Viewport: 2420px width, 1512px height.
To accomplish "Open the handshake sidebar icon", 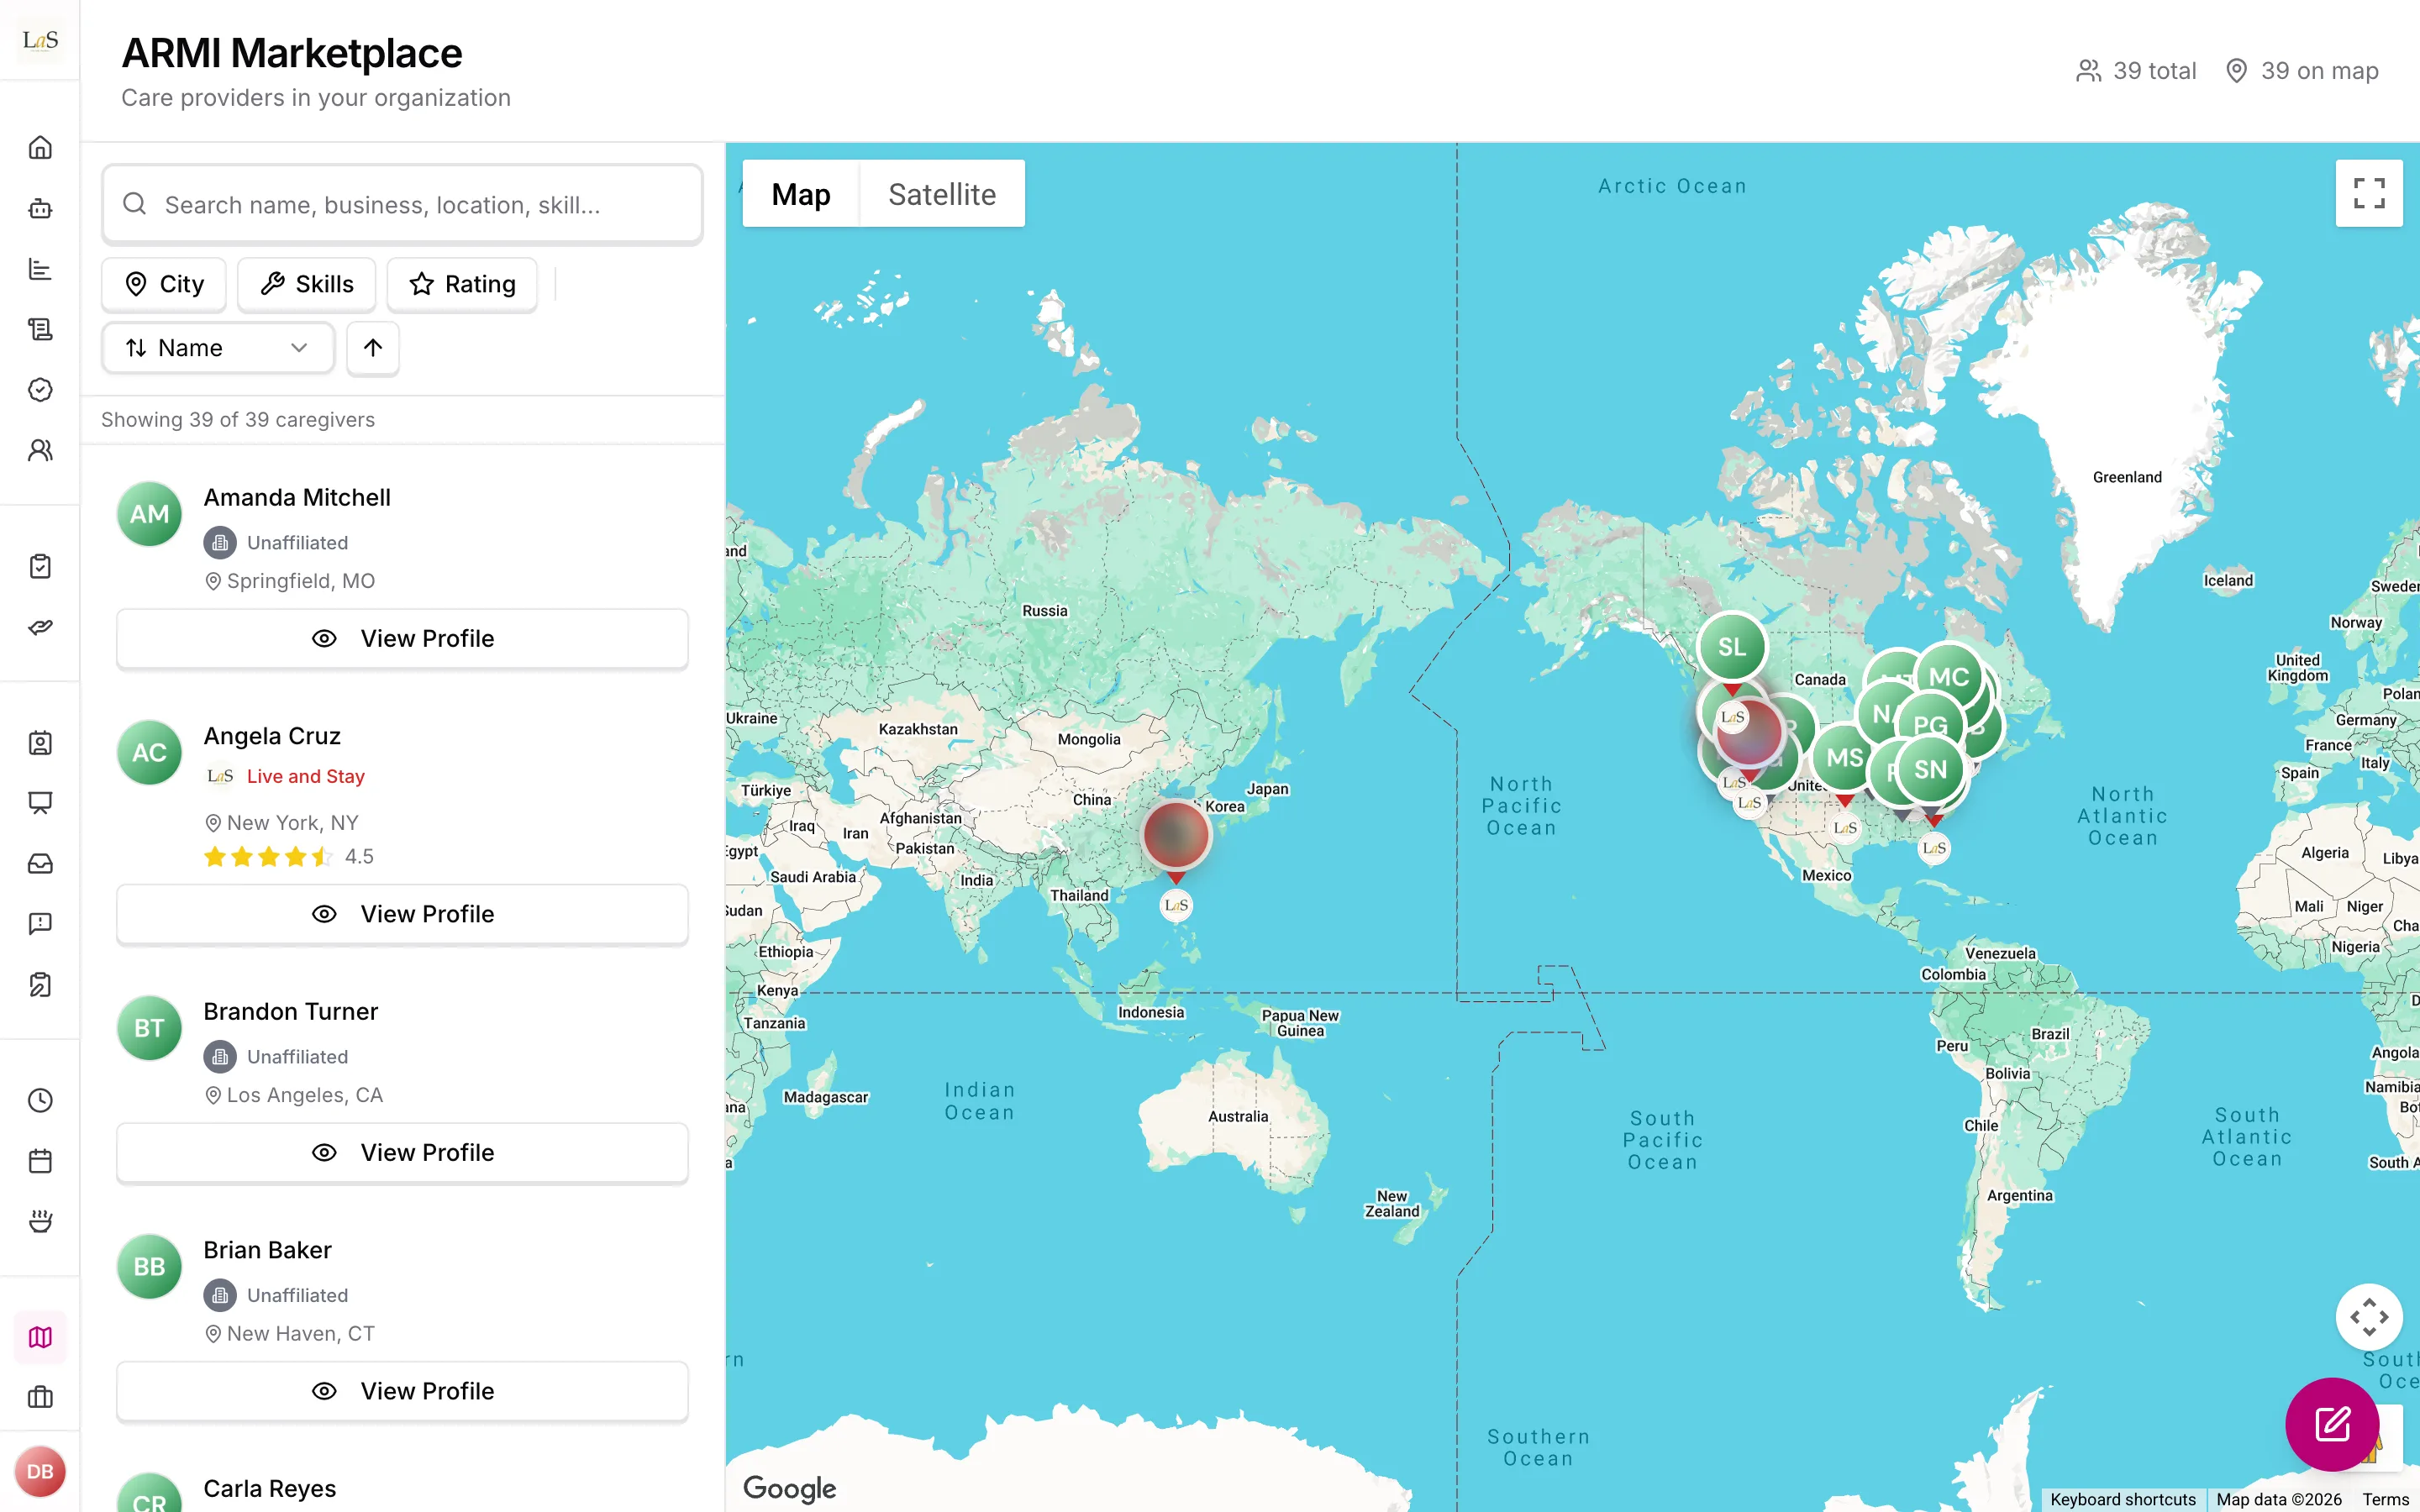I will coord(40,627).
